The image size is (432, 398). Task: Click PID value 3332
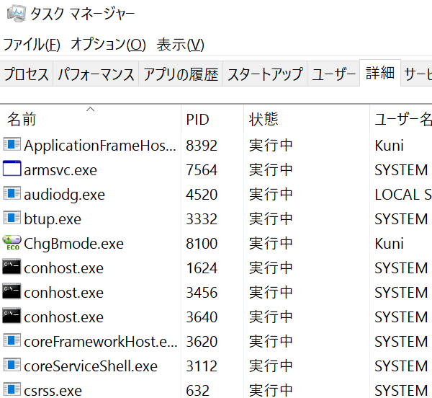(202, 219)
